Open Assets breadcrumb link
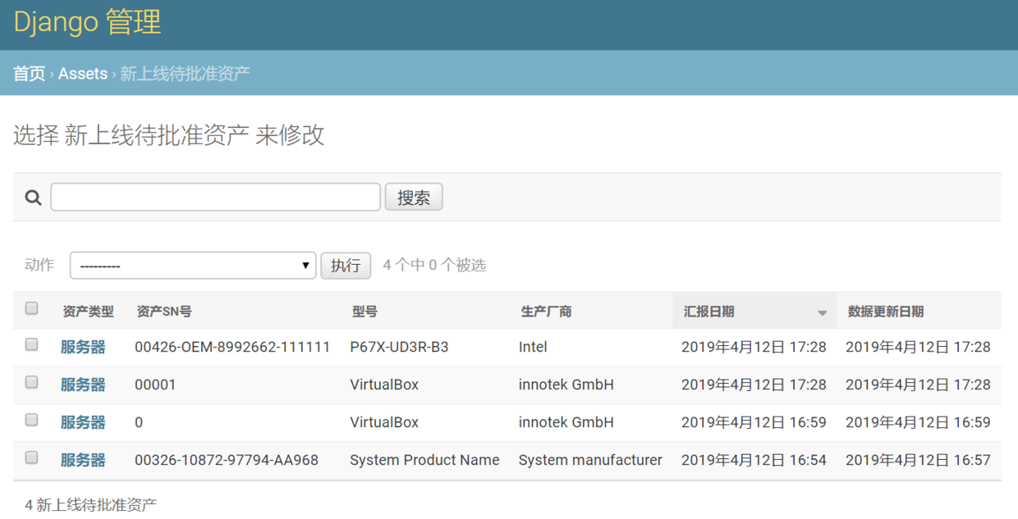 (x=83, y=74)
